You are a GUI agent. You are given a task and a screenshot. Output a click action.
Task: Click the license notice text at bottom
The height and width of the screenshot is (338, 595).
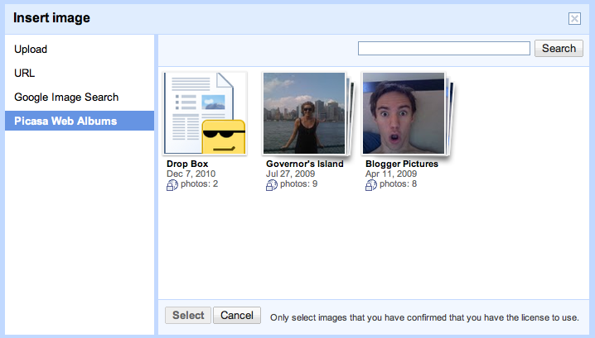pyautogui.click(x=424, y=317)
